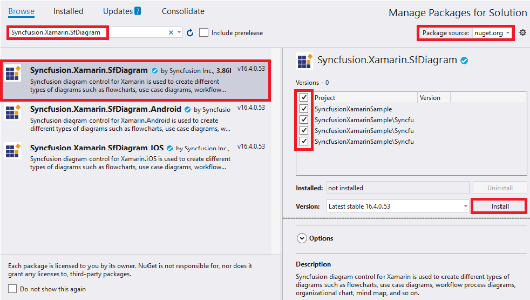
Task: Click the Syncfusion.Xamarin.SfDiagram.IOS package icon
Action: 13,151
